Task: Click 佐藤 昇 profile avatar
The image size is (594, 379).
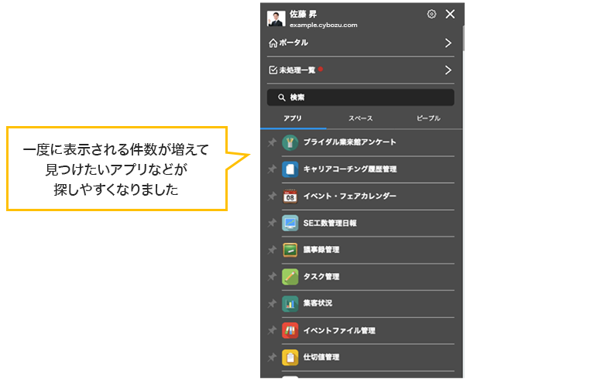Action: [x=276, y=19]
